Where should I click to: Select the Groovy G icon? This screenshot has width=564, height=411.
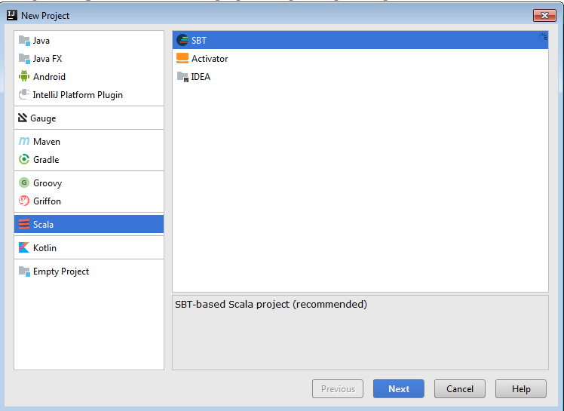point(24,182)
